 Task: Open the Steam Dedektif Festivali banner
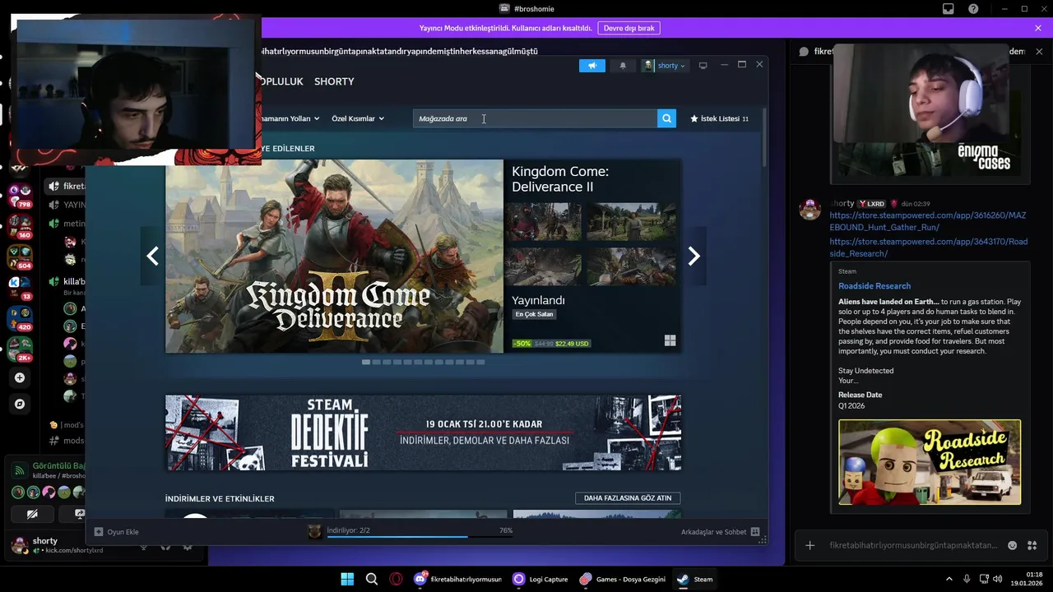[423, 433]
